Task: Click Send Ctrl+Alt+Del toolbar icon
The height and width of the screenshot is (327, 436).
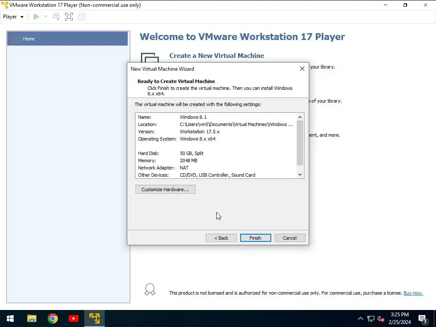Action: (56, 17)
